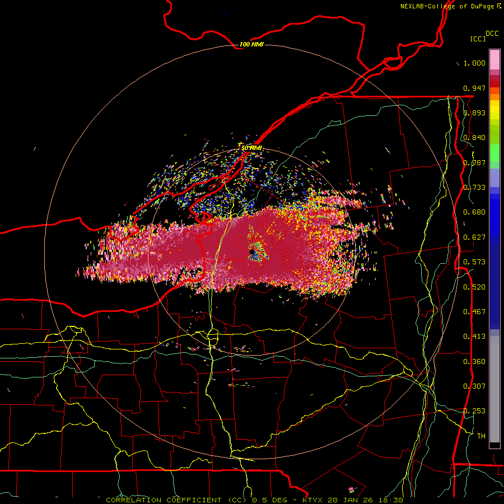Click the 0.573 color scale value
This screenshot has width=504, height=504.
(x=474, y=262)
